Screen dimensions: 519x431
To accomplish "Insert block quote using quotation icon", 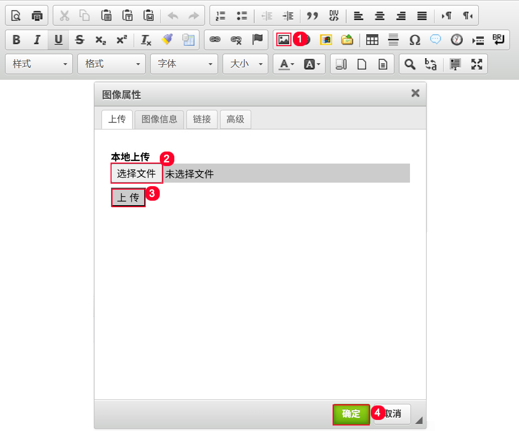I will point(313,16).
